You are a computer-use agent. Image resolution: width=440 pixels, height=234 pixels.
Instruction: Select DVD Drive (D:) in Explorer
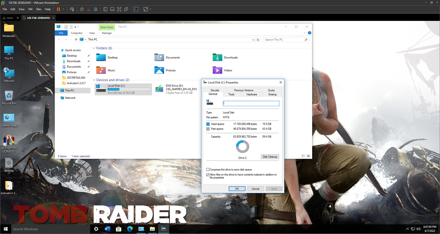point(176,89)
